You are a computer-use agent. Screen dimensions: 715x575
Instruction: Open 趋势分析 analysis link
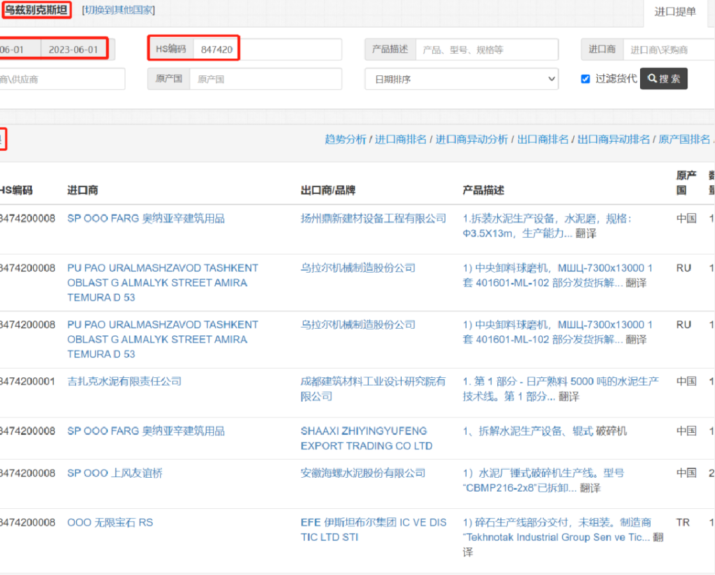345,139
